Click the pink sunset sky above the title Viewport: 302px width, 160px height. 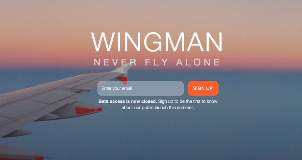click(154, 15)
